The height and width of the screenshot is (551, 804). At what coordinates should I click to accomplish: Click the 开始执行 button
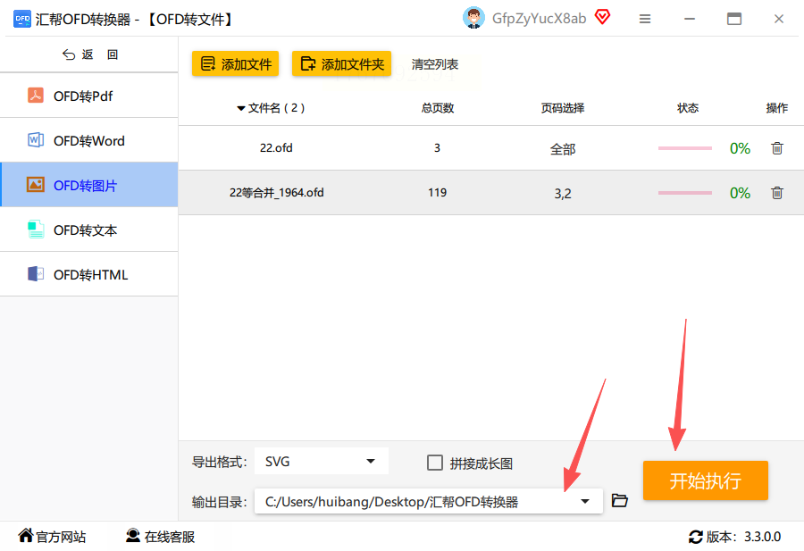706,480
